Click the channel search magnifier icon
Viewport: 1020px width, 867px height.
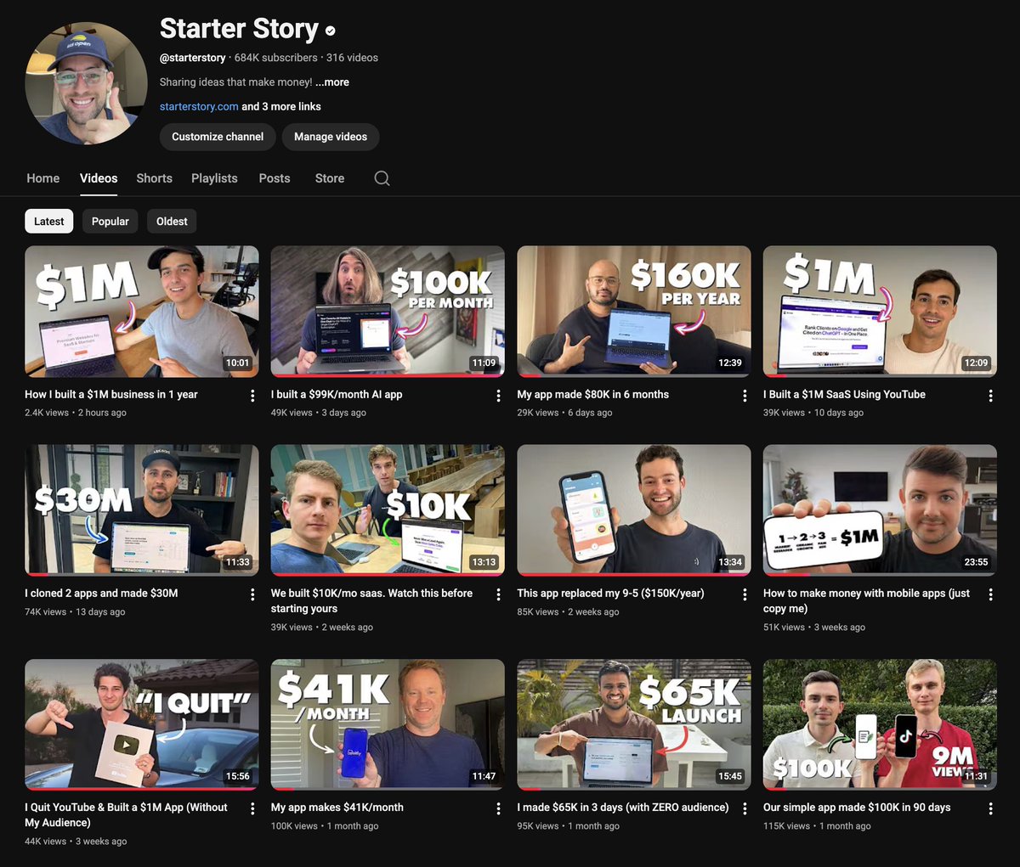(x=382, y=178)
